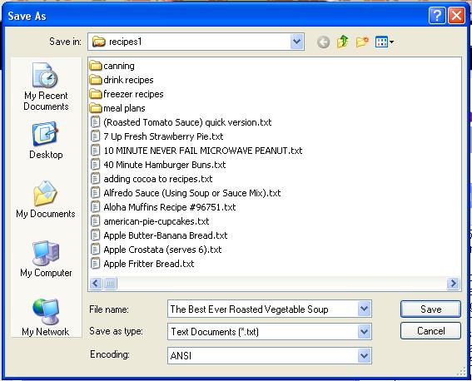
Task: Select 7 Up Fresh Strawberry Pie.txt
Action: (157, 136)
